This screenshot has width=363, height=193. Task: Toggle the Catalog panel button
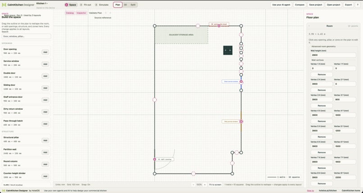(x=70, y=13)
